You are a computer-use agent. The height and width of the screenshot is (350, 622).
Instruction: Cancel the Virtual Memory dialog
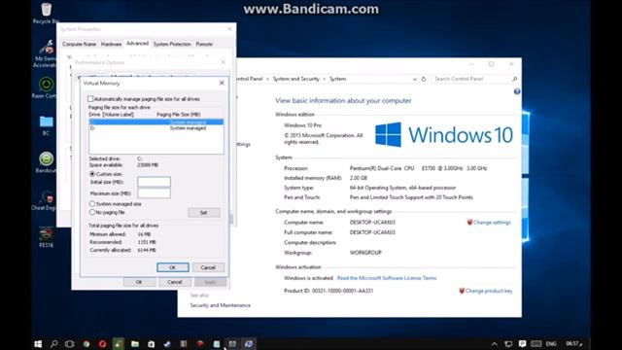coord(208,267)
